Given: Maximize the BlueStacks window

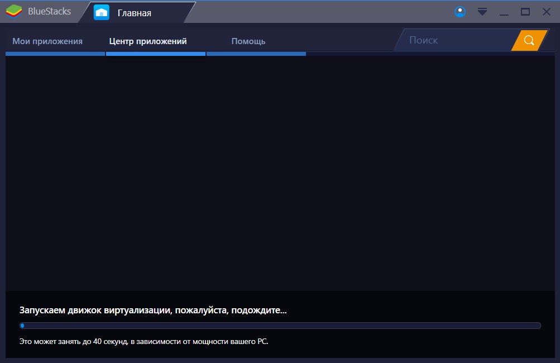Looking at the screenshot, I should (525, 12).
